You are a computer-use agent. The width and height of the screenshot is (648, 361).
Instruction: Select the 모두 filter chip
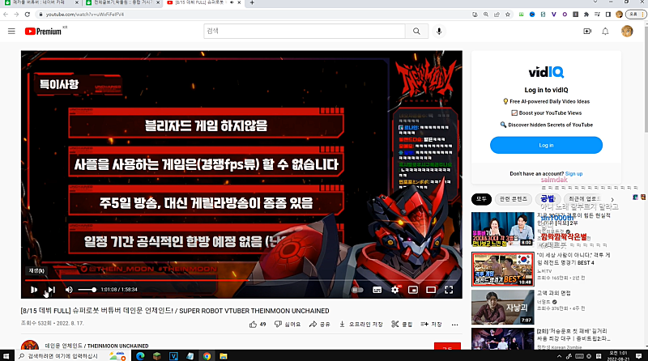click(x=481, y=199)
